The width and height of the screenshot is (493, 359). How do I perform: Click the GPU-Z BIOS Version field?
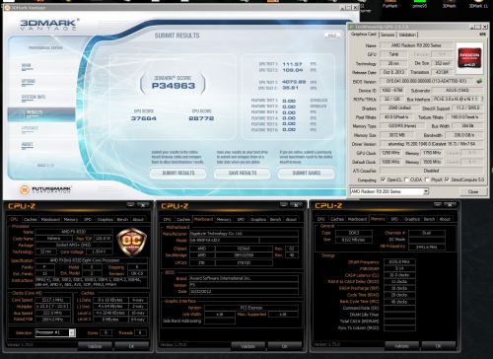[428, 81]
